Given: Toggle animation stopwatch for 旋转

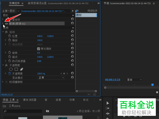Looking at the screenshot, I should coord(10,53).
